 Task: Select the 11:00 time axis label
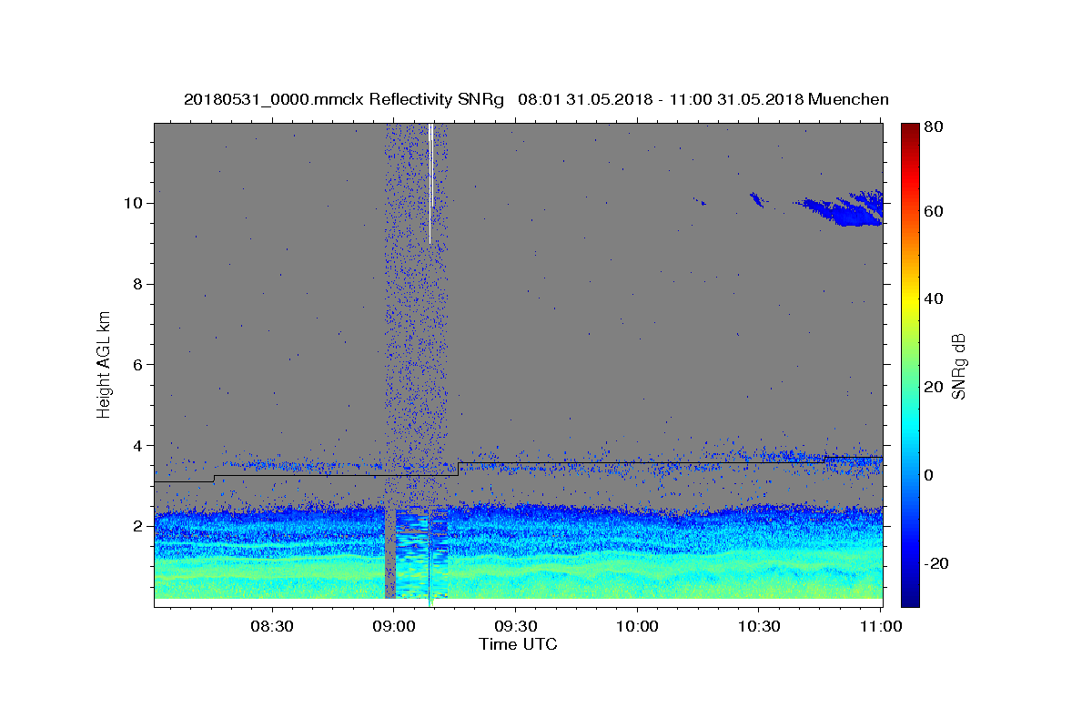pyautogui.click(x=880, y=627)
